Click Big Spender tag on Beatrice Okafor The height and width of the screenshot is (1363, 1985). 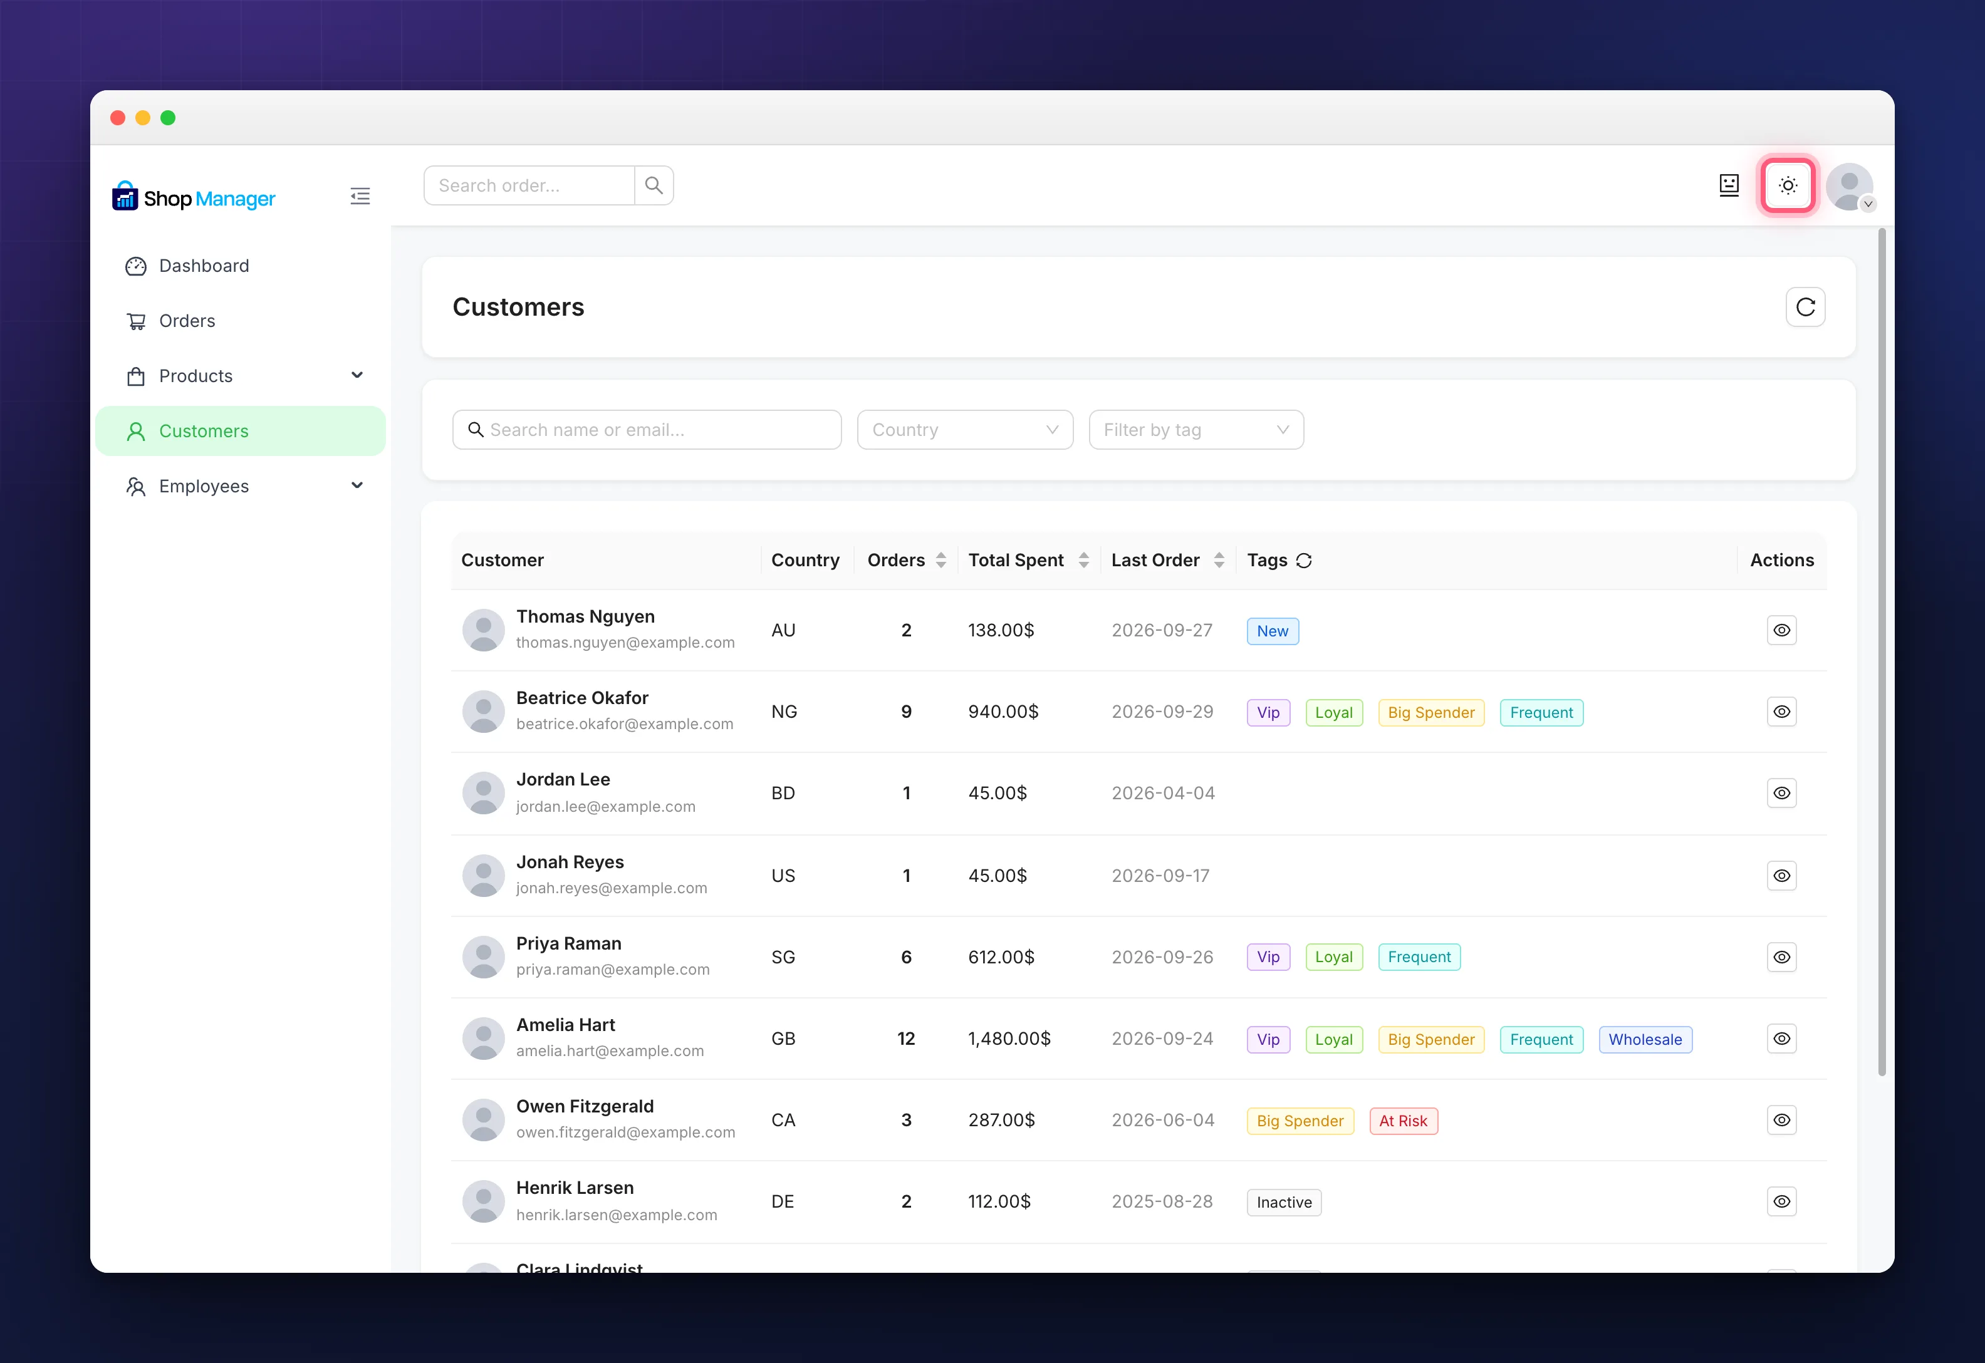tap(1430, 712)
